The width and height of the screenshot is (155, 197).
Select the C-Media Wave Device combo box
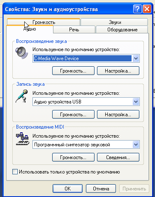[86, 59]
